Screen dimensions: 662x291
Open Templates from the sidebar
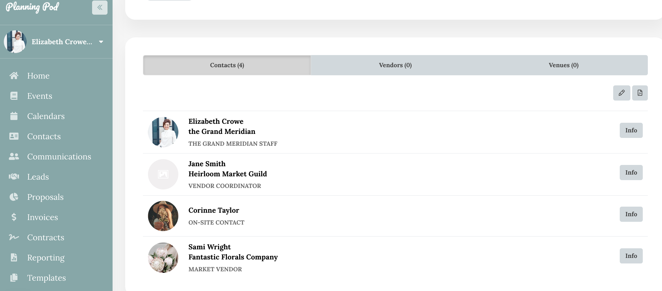pyautogui.click(x=47, y=278)
